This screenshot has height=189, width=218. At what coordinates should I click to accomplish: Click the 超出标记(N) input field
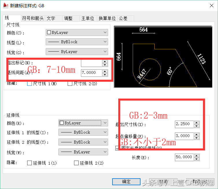(x=91, y=63)
